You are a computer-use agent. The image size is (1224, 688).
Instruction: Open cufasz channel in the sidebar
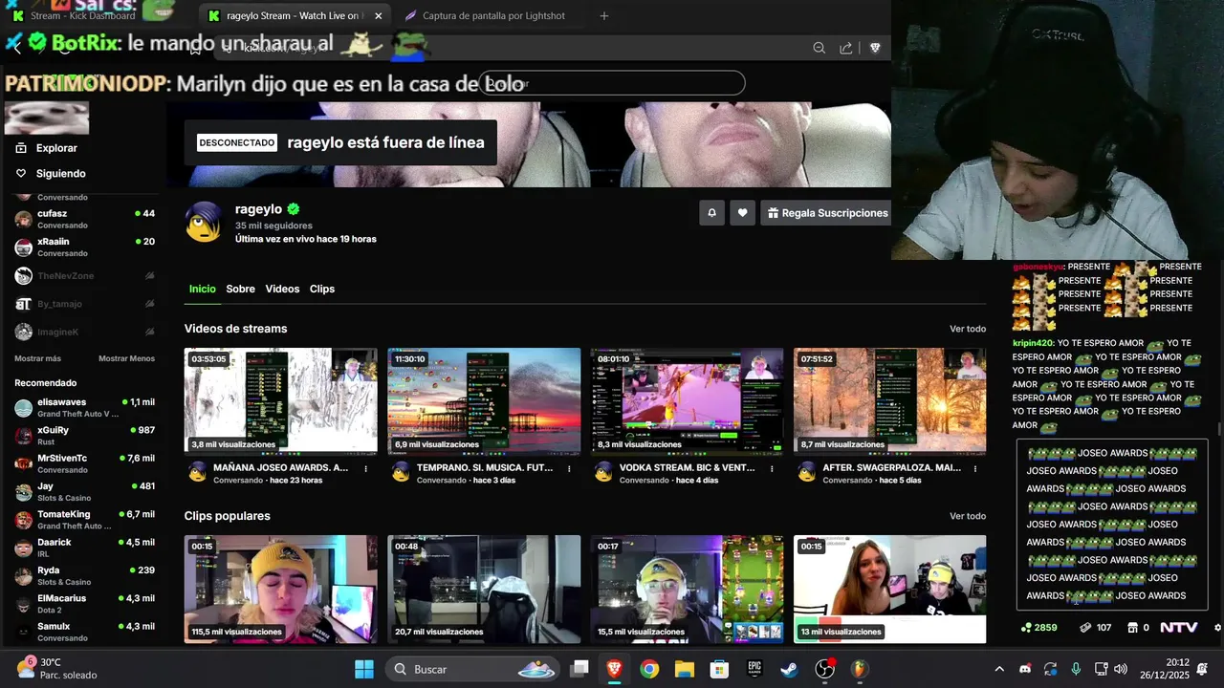point(84,219)
